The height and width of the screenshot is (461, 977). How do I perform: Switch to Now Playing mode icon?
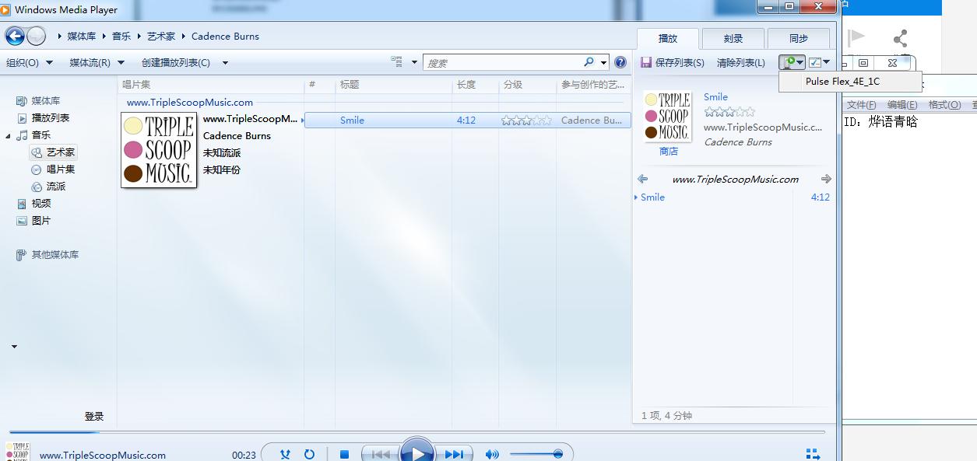click(813, 452)
